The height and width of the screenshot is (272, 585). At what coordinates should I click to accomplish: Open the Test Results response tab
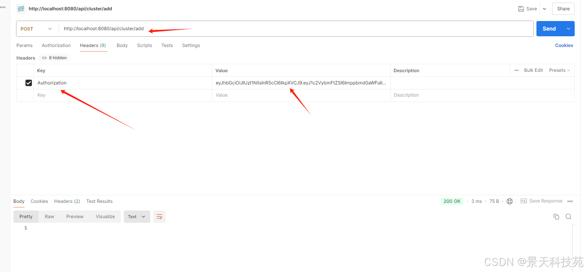coord(99,201)
